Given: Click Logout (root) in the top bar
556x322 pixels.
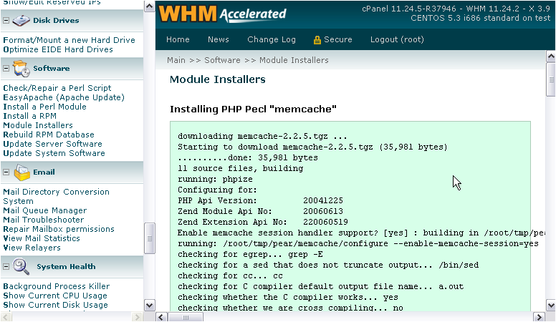Looking at the screenshot, I should point(397,40).
